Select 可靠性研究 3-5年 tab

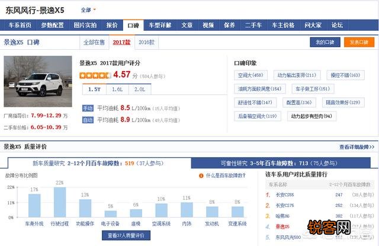[x=281, y=163]
